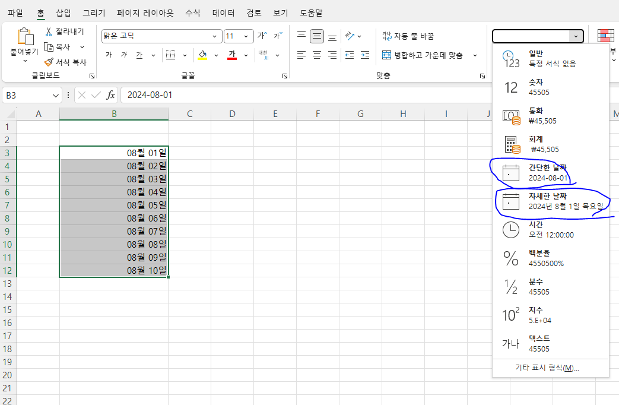Image resolution: width=619 pixels, height=405 pixels.
Task: Align text left in the cell
Action: pyautogui.click(x=301, y=55)
